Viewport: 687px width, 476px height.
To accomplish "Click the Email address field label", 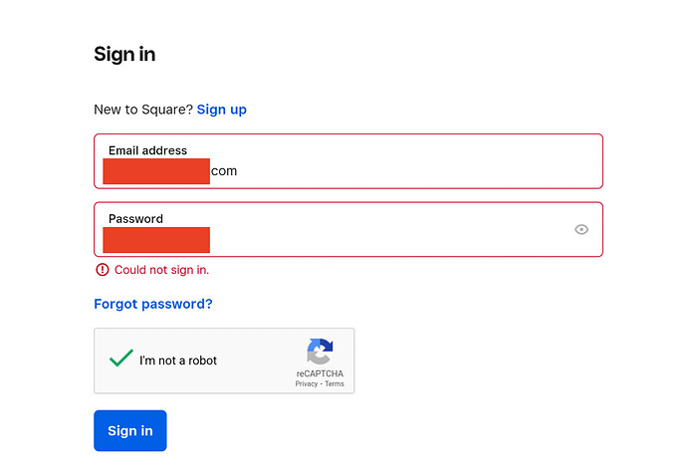I will click(147, 150).
